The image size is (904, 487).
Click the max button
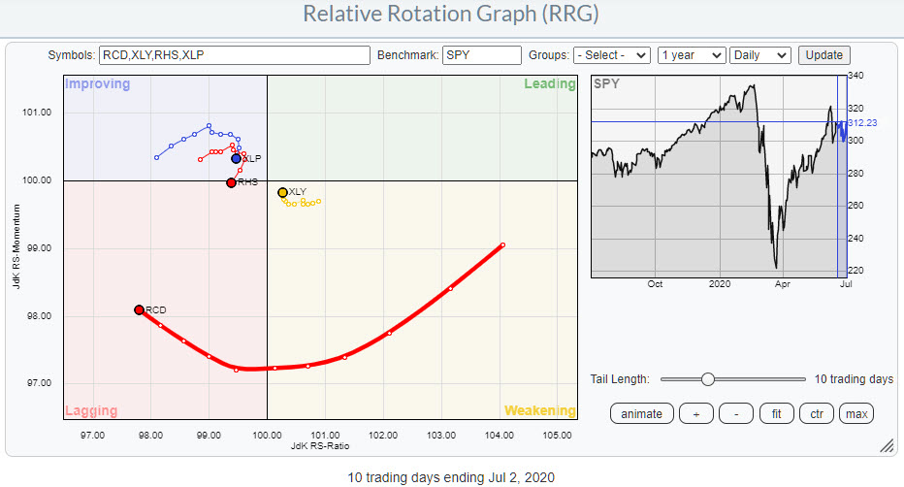(856, 414)
